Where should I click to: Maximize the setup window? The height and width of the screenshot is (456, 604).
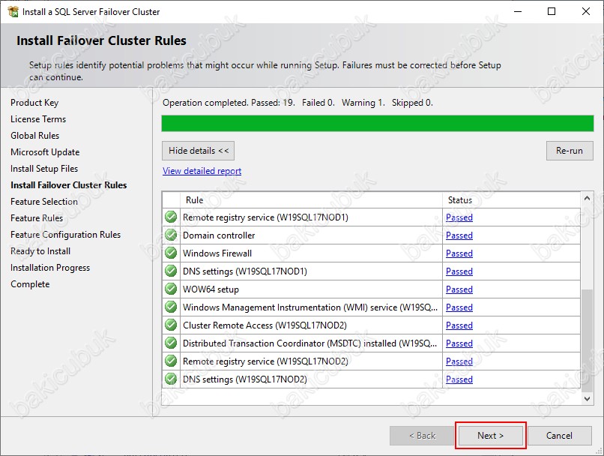552,11
